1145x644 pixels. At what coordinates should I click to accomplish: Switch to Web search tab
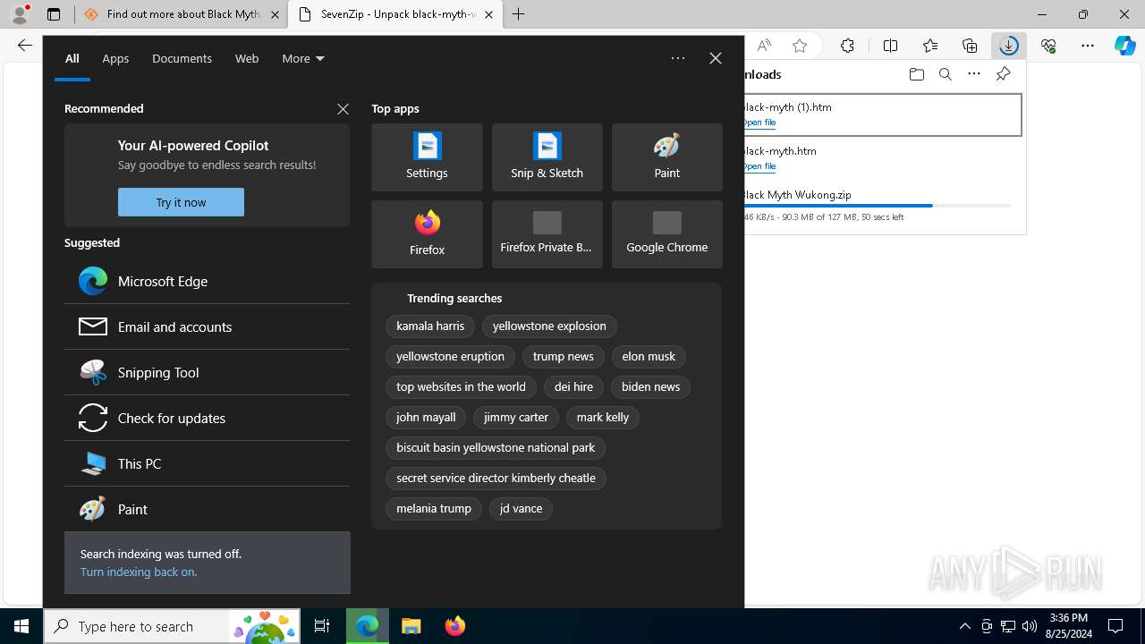pyautogui.click(x=247, y=58)
